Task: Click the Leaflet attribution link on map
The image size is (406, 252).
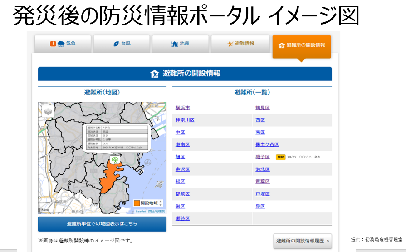Action: [141, 212]
